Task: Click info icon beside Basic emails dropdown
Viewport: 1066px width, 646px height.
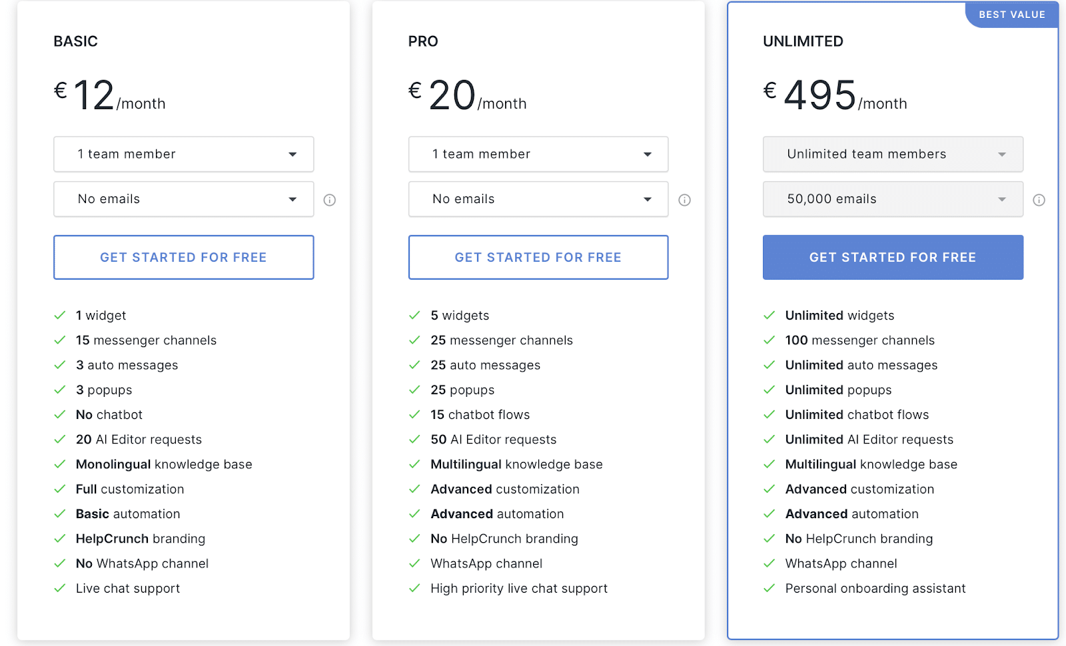Action: pyautogui.click(x=330, y=200)
